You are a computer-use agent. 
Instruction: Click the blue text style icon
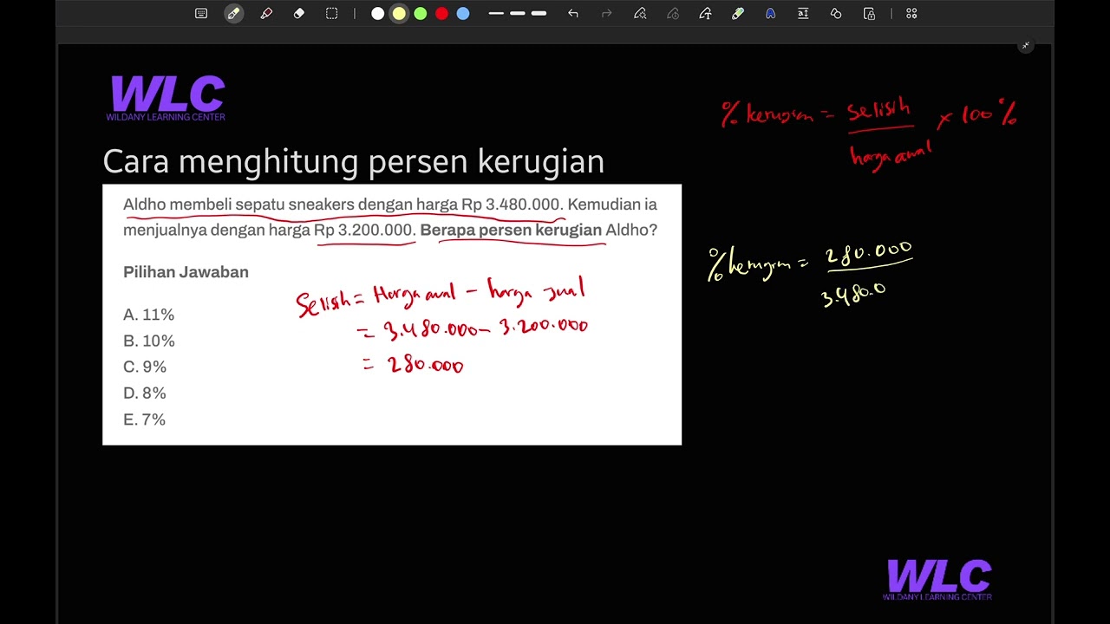770,13
